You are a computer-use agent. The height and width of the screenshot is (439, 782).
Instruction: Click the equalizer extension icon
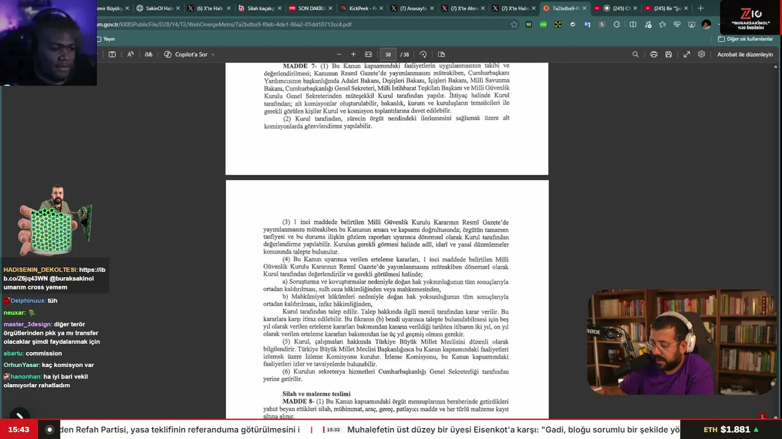point(528,24)
